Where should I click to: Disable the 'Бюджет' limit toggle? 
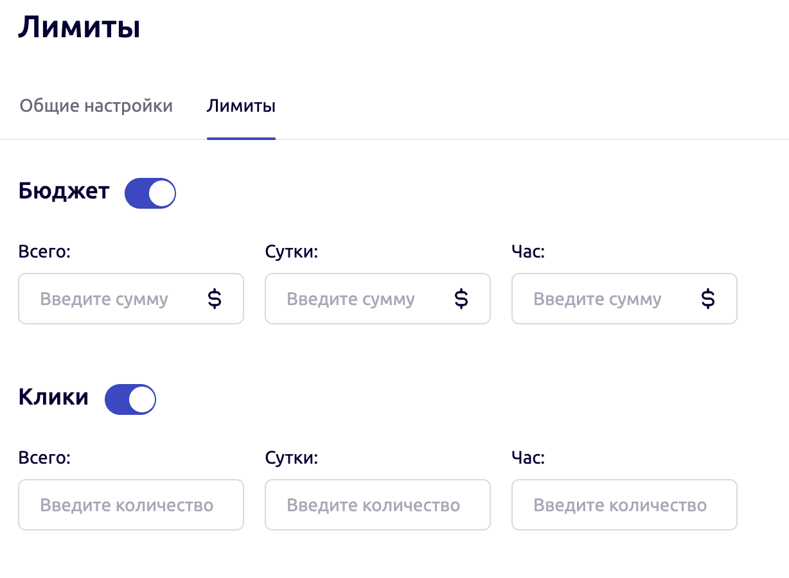pos(150,193)
